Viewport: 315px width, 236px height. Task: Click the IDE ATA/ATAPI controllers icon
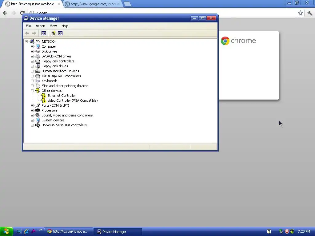tap(38, 76)
